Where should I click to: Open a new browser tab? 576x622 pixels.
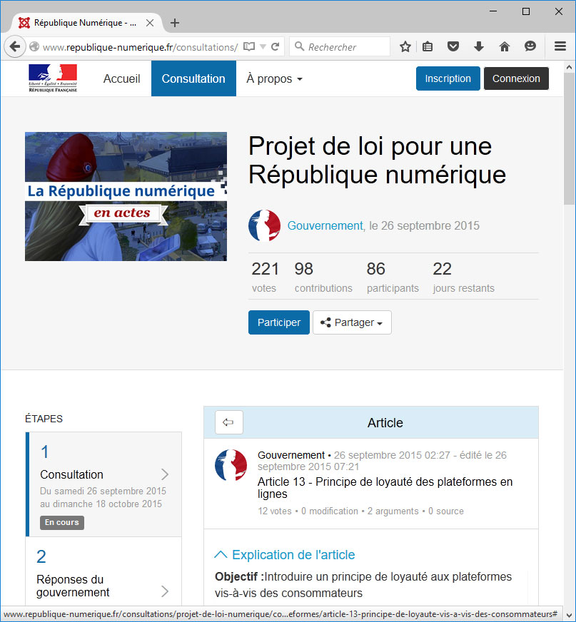(x=175, y=23)
